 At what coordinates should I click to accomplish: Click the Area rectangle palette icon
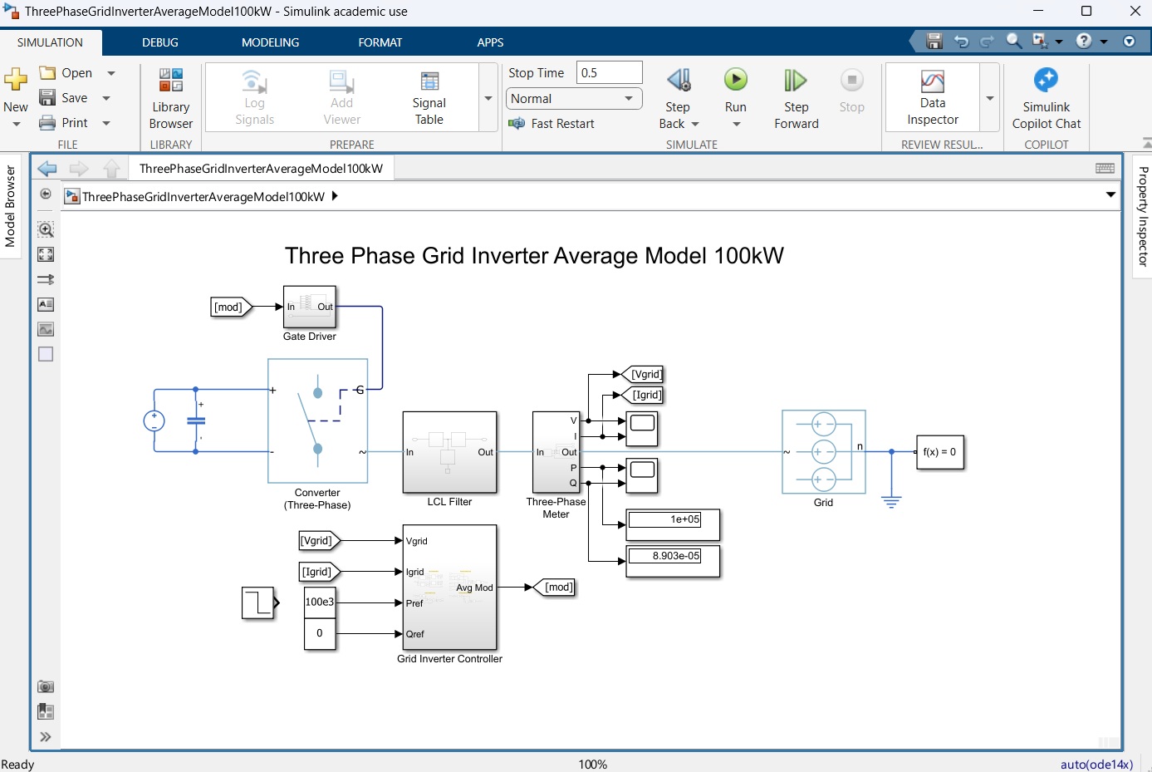click(46, 354)
